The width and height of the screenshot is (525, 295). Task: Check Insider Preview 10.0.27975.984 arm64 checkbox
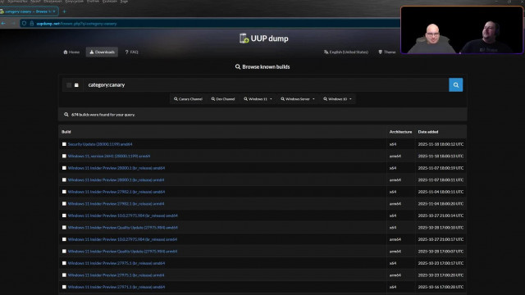(64, 239)
